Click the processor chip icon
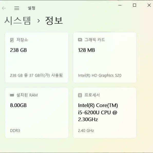This screenshot has width=153, height=153. click(80, 95)
